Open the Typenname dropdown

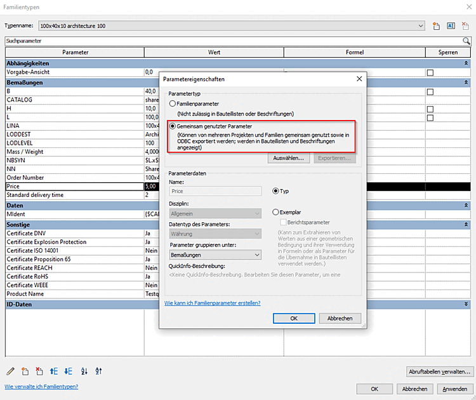421,26
